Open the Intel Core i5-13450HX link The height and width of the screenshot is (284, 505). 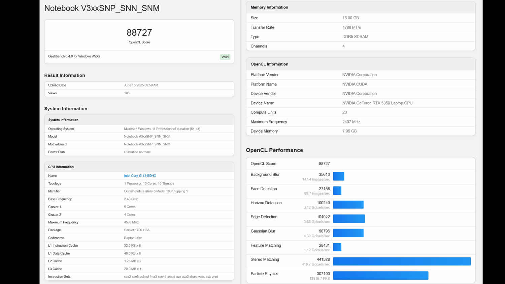(x=140, y=176)
